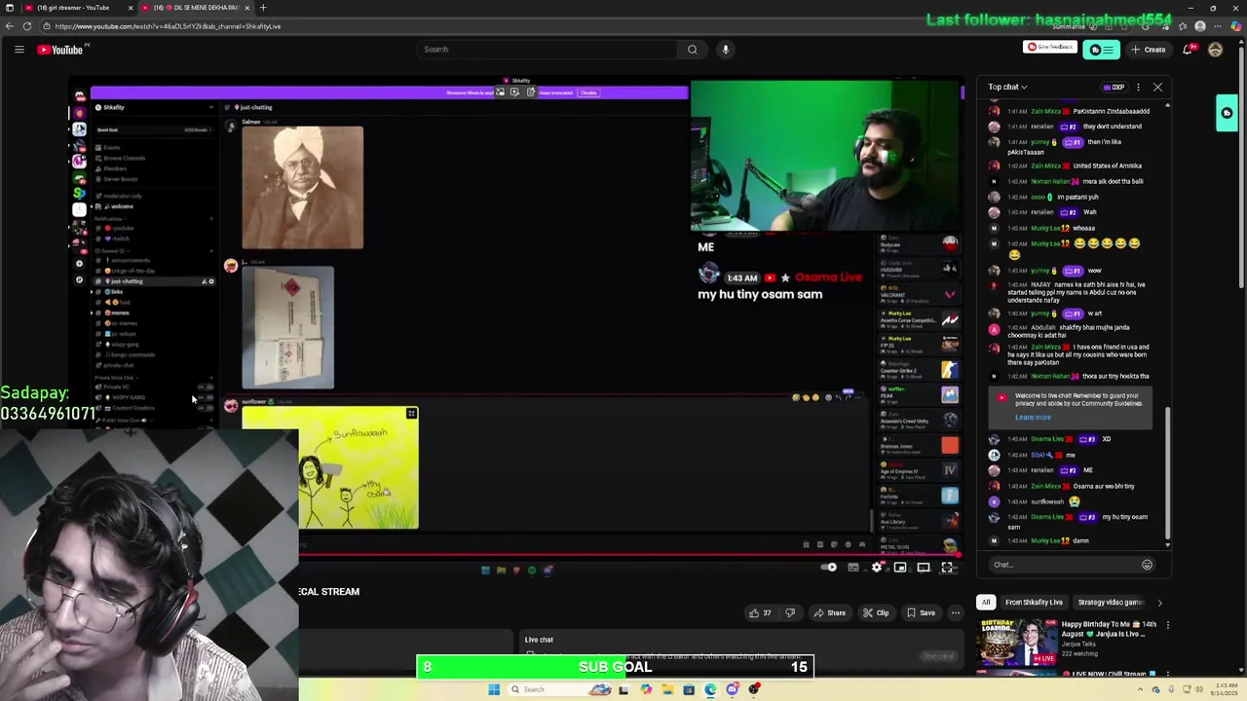The height and width of the screenshot is (701, 1247).
Task: Click the DXP crown badge in chat header
Action: pos(1115,87)
